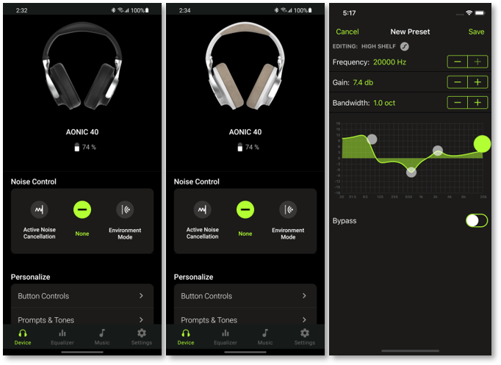Select Active Noise Cancellation icon in left screen

(x=39, y=209)
